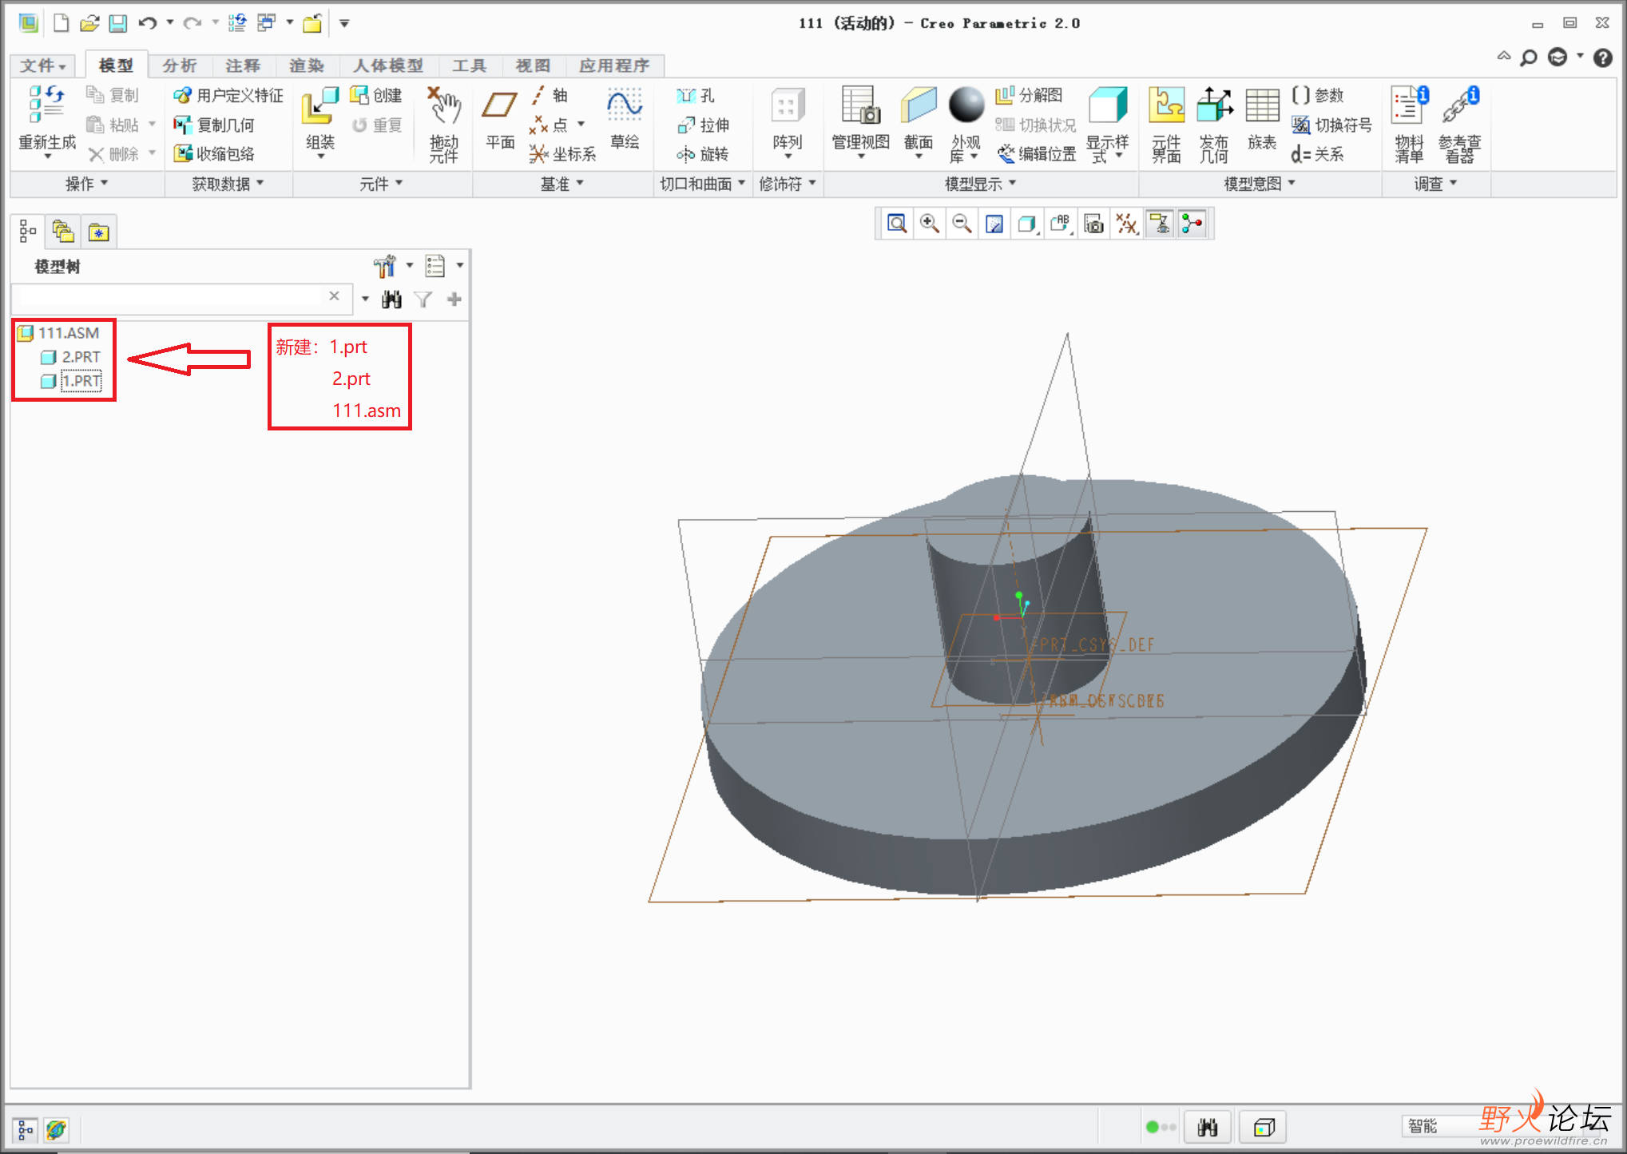Image resolution: width=1627 pixels, height=1154 pixels.
Task: Expand the Model Intent (模型意图) group dropdown
Action: pyautogui.click(x=1260, y=184)
